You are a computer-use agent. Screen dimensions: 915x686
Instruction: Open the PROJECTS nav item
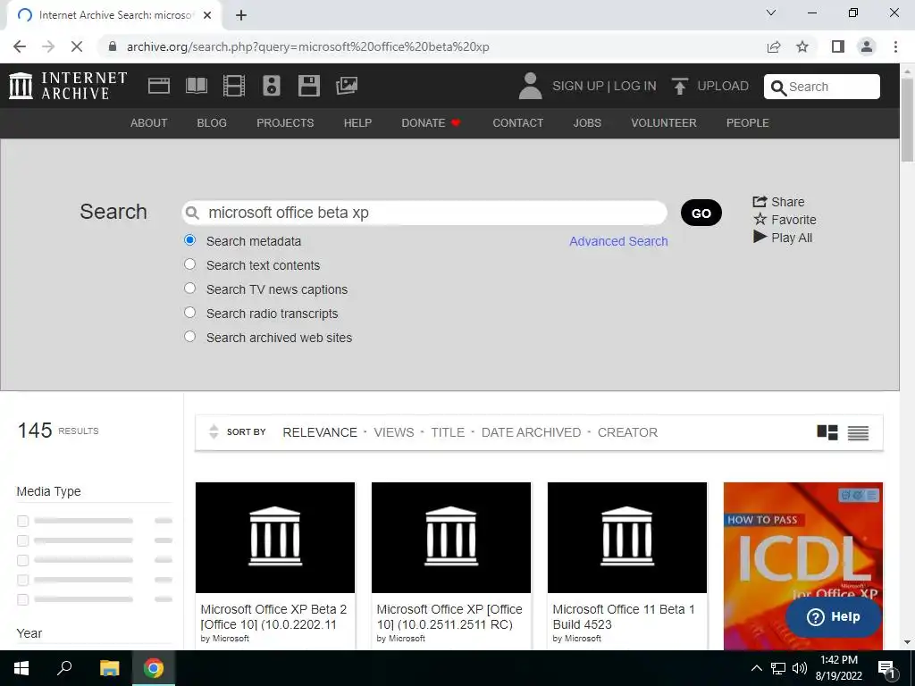(x=285, y=123)
